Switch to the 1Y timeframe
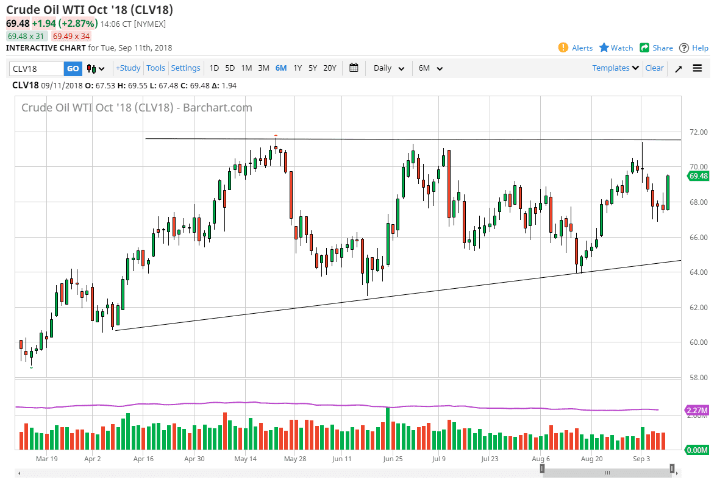 click(297, 68)
